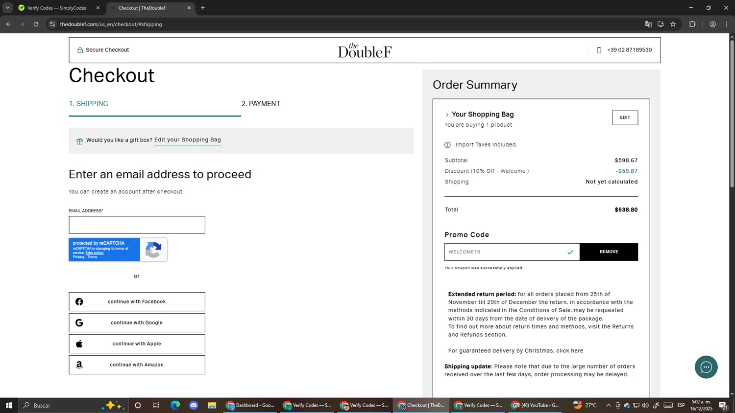The height and width of the screenshot is (413, 735).
Task: Open the translate page icon
Action: click(x=648, y=24)
